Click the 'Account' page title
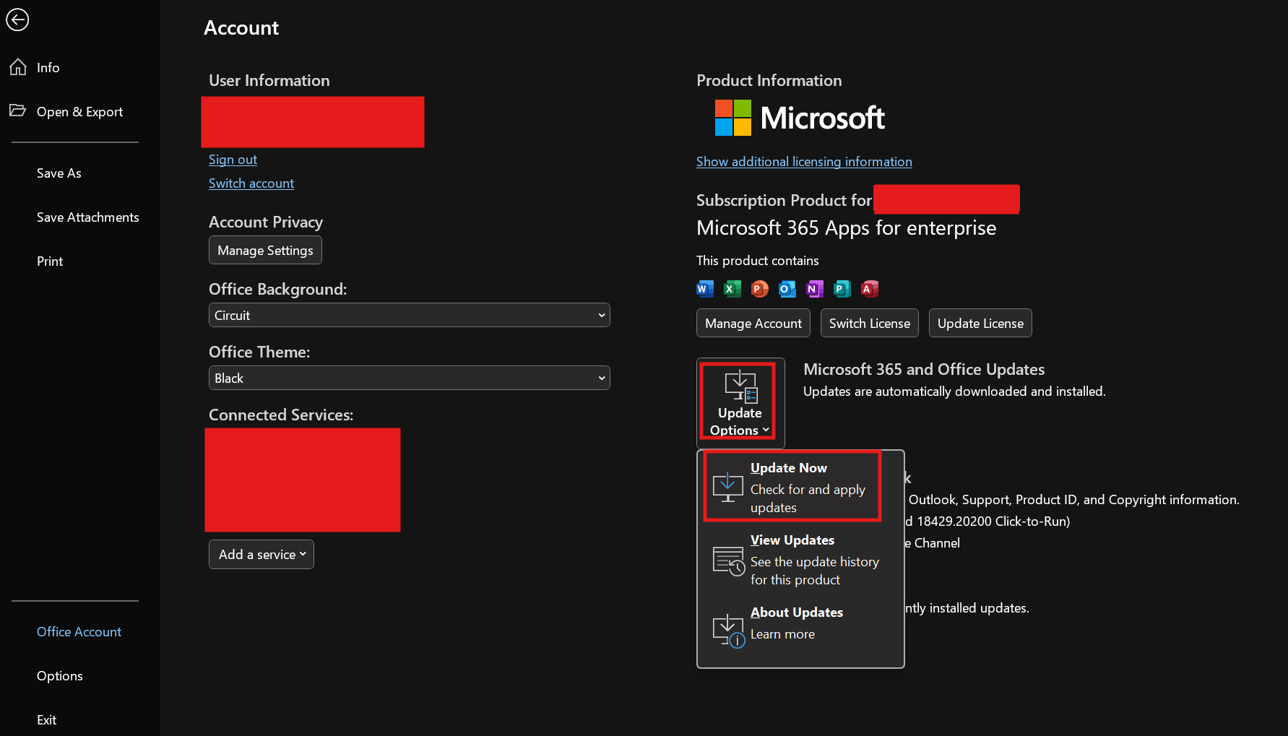The height and width of the screenshot is (736, 1288). [241, 27]
